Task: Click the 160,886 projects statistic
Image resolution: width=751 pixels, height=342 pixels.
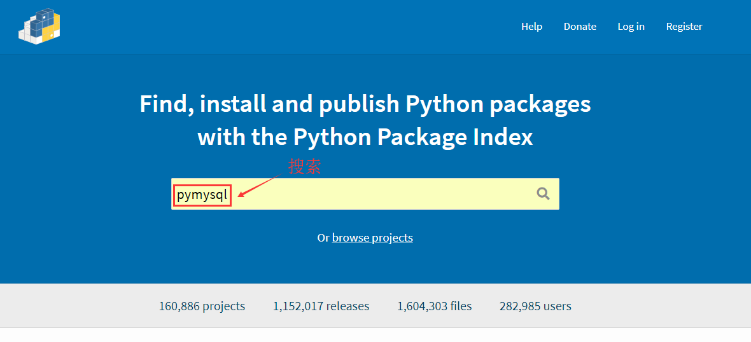Action: pyautogui.click(x=202, y=306)
